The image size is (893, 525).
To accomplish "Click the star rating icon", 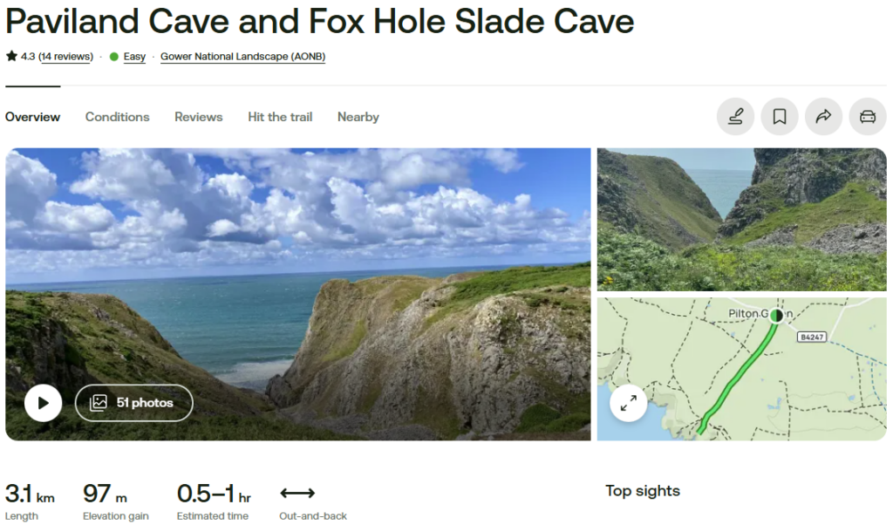I will point(11,57).
